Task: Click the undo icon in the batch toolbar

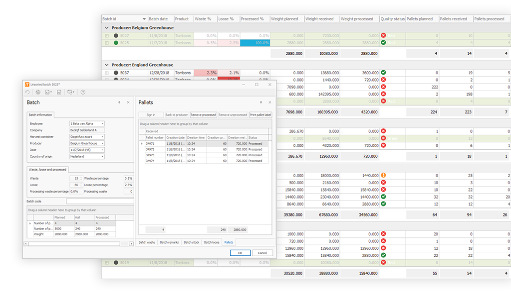Action: coord(27,92)
